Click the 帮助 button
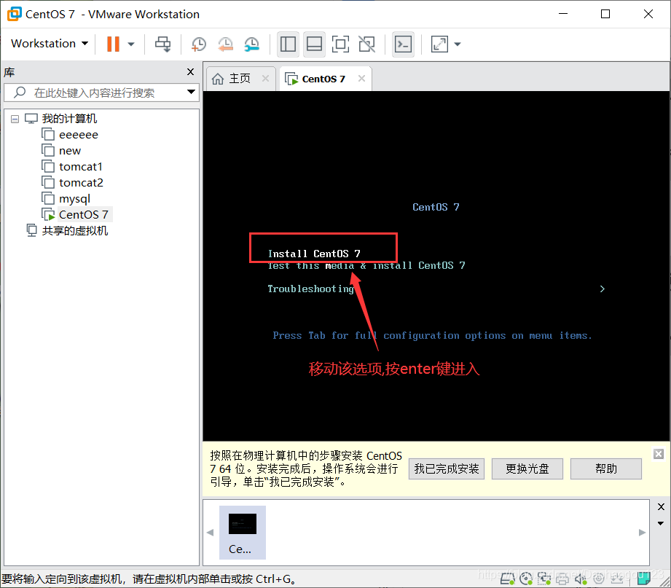Image resolution: width=671 pixels, height=588 pixels. pos(606,469)
